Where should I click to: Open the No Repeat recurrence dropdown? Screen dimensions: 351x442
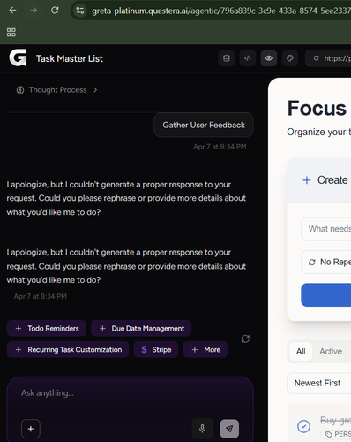point(326,262)
